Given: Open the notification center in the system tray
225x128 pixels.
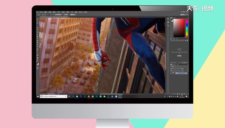Looking at the screenshot, I should (x=186, y=96).
